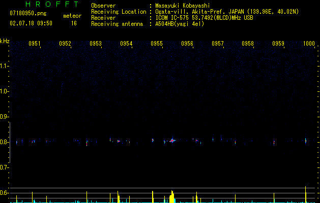Click the Receiving antenna field label

click(117, 24)
